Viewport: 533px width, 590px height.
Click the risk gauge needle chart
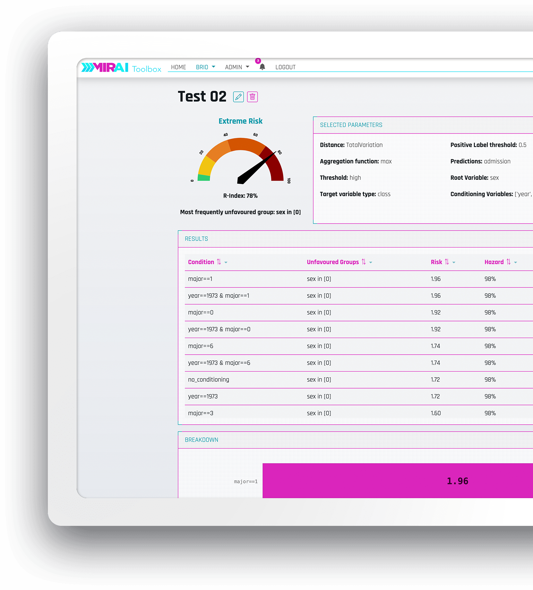[x=241, y=158]
